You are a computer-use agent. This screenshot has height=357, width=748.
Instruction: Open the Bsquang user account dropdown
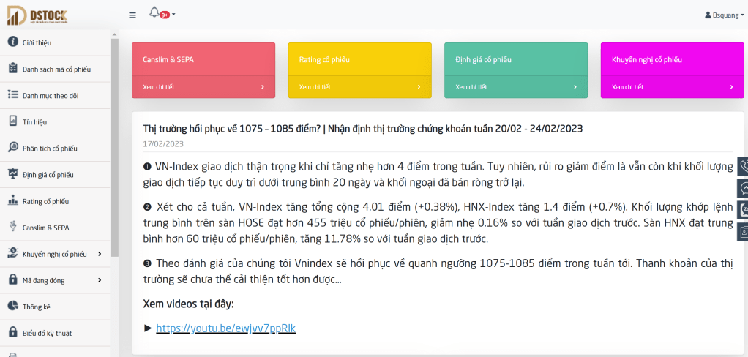[x=723, y=15]
